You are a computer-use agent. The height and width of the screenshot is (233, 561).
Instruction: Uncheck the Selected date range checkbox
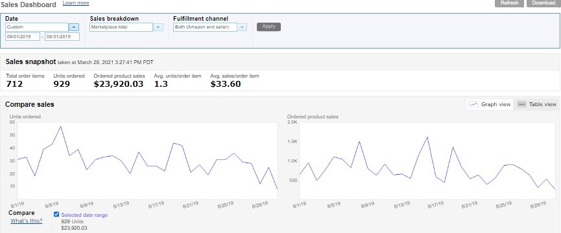(56, 214)
